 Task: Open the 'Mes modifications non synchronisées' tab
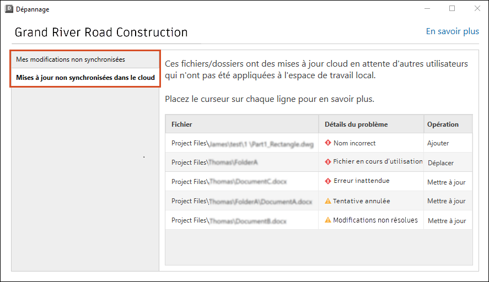(85, 59)
